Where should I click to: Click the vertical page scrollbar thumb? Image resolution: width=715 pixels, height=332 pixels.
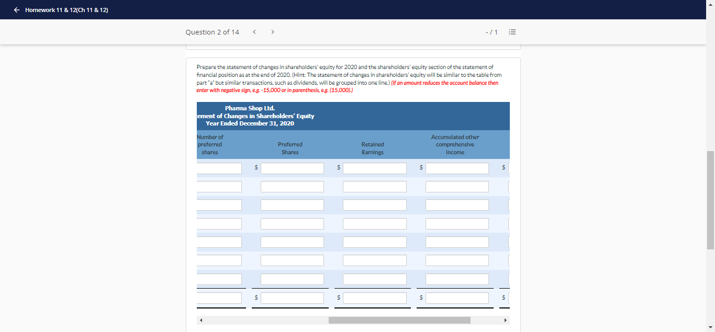(711, 200)
